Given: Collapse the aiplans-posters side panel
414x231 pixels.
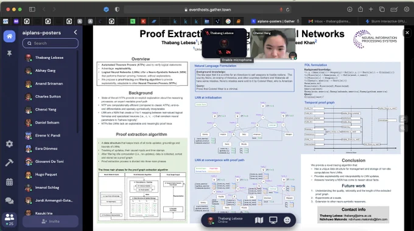Looking at the screenshot, I should point(75,32).
